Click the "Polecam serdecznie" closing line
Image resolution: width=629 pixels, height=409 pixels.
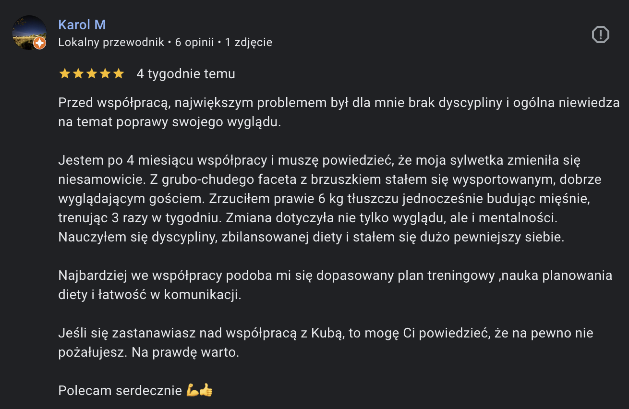(x=120, y=390)
